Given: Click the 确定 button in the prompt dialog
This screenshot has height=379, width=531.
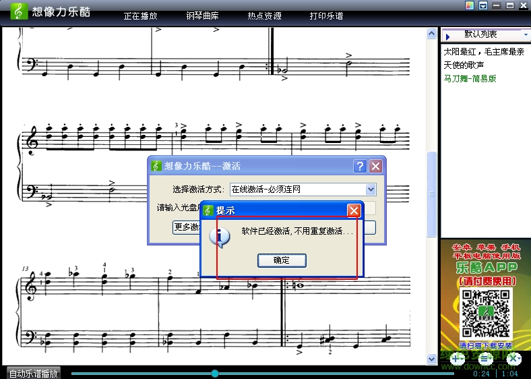Looking at the screenshot, I should 282,260.
